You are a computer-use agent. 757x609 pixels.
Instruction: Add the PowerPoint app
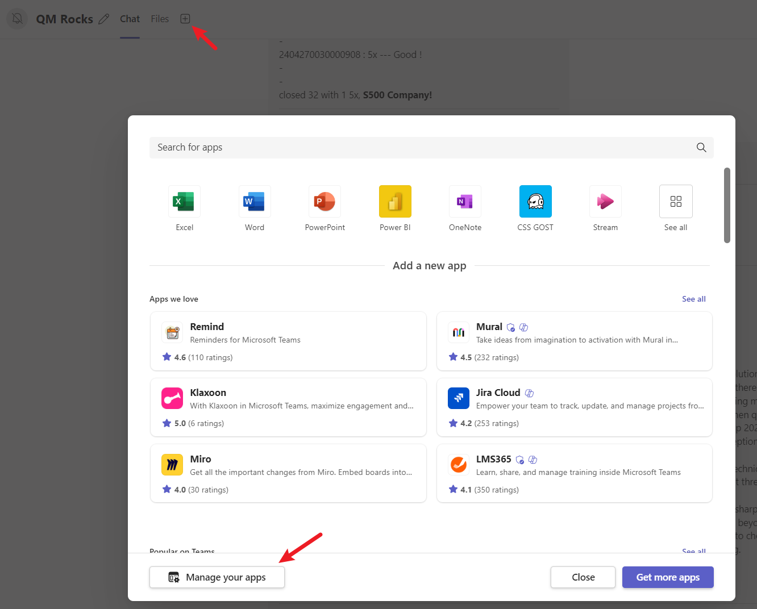[325, 202]
